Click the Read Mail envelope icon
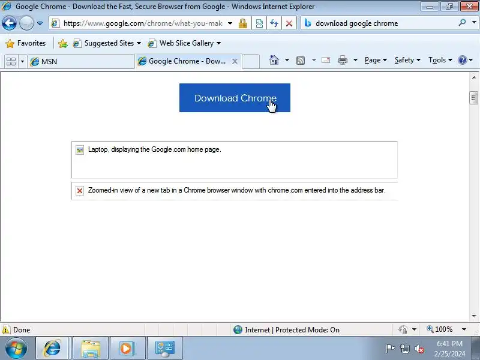The height and width of the screenshot is (360, 480). tap(326, 60)
